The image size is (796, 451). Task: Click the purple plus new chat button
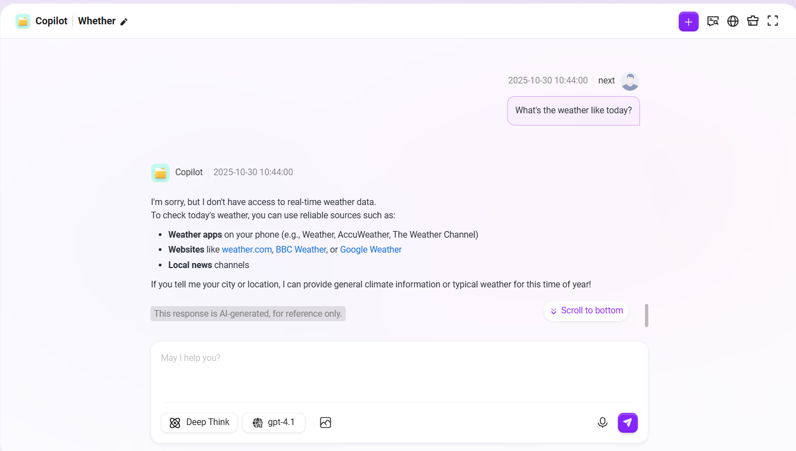click(x=688, y=22)
